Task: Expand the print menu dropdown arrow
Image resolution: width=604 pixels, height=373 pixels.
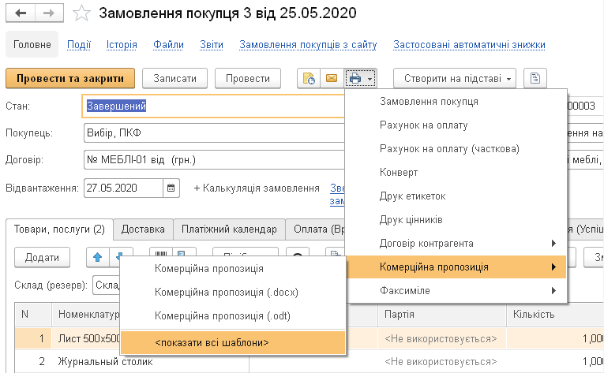Action: (370, 79)
